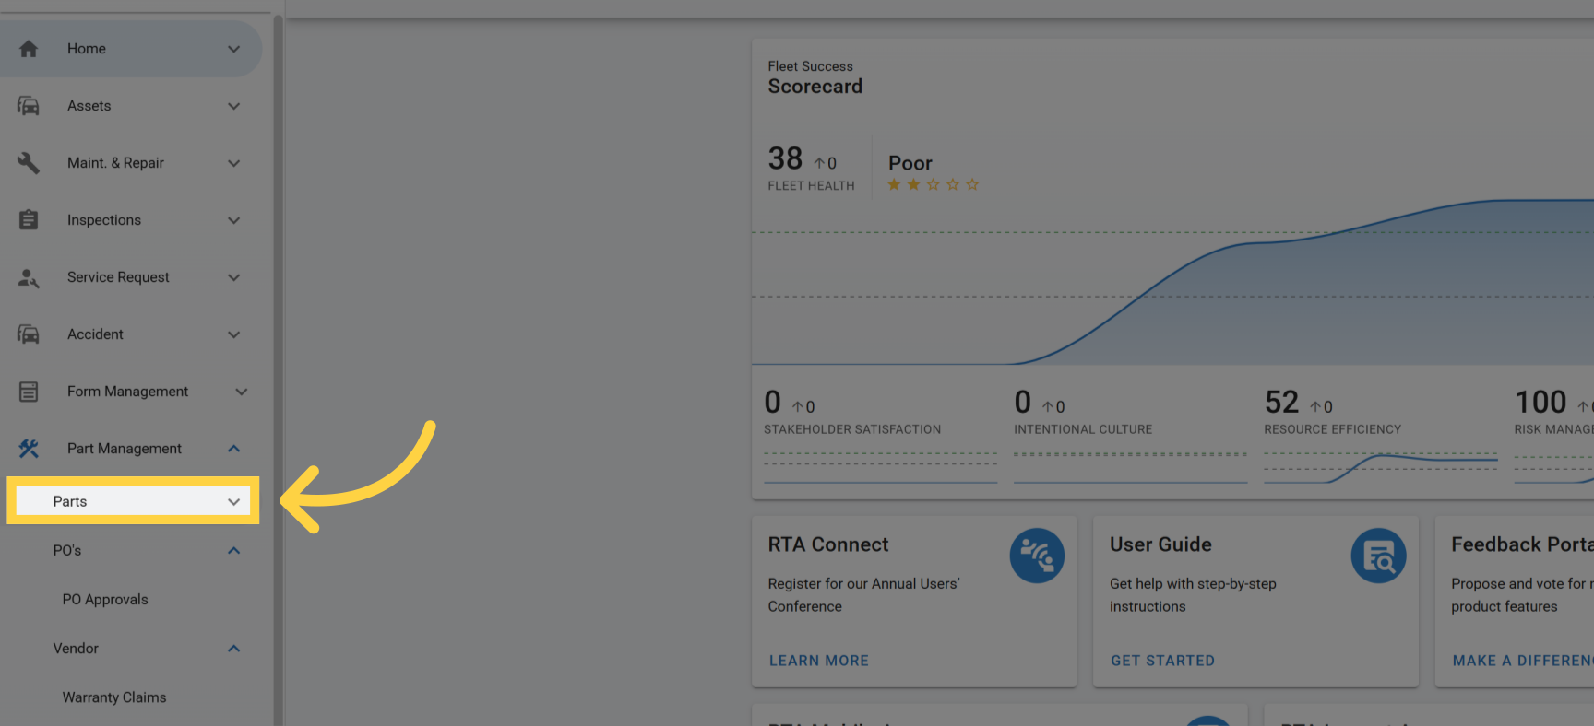Click the Assets vehicle icon
The height and width of the screenshot is (726, 1594).
click(x=29, y=106)
